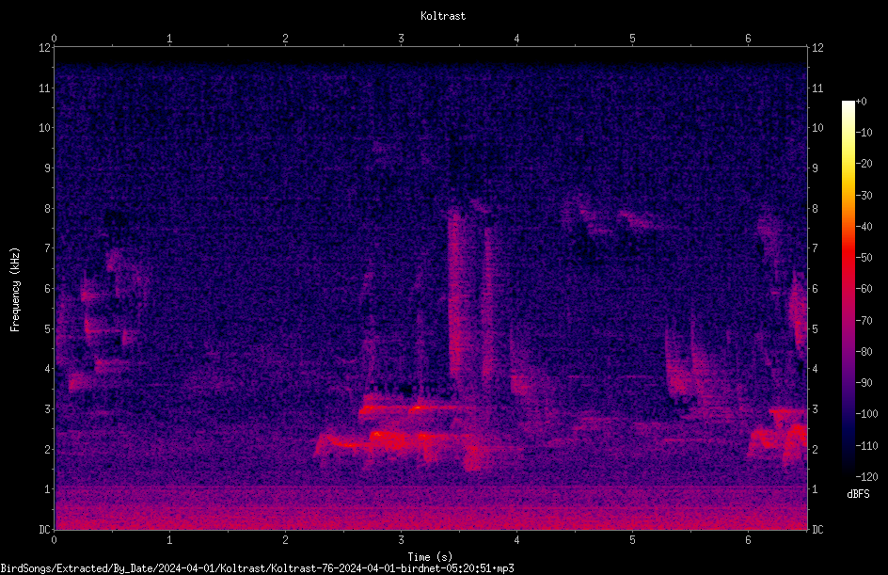888x575 pixels.
Task: Click the 2 second mark on top axis
Action: point(285,39)
